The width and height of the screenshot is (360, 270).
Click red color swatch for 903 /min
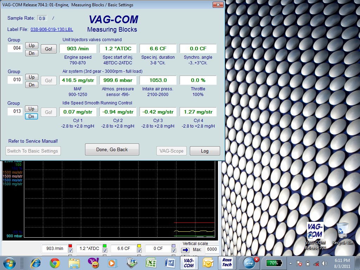tap(70, 246)
